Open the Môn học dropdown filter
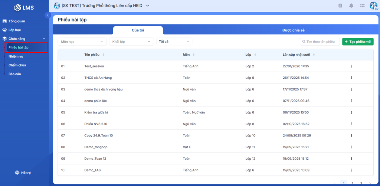 pos(82,42)
